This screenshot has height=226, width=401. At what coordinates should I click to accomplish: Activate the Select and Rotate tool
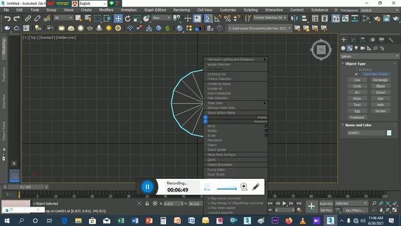128,18
